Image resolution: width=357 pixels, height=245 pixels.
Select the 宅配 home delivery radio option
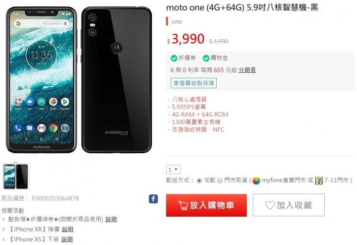click(199, 181)
